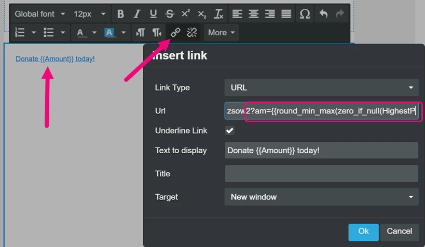Cancel the Insert link dialog
425x247 pixels.
399,232
